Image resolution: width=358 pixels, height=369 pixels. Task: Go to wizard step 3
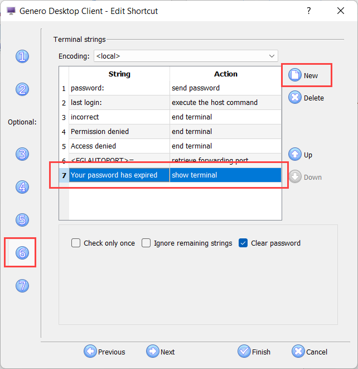pyautogui.click(x=22, y=154)
